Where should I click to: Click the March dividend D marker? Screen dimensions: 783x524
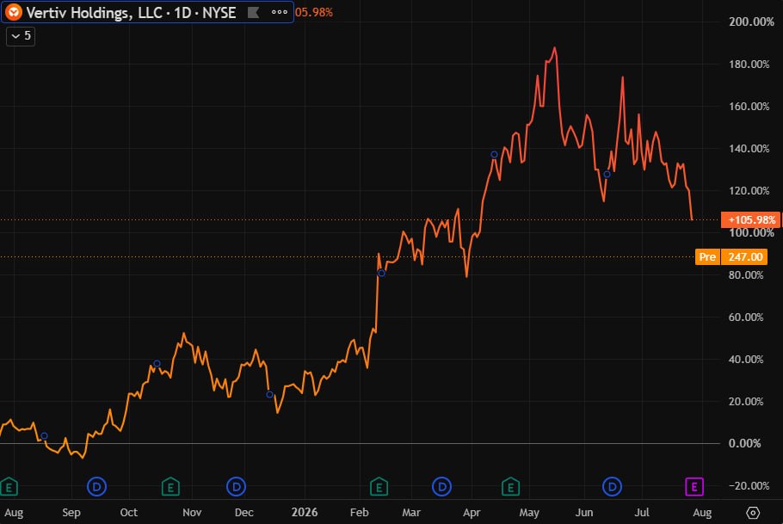click(442, 486)
